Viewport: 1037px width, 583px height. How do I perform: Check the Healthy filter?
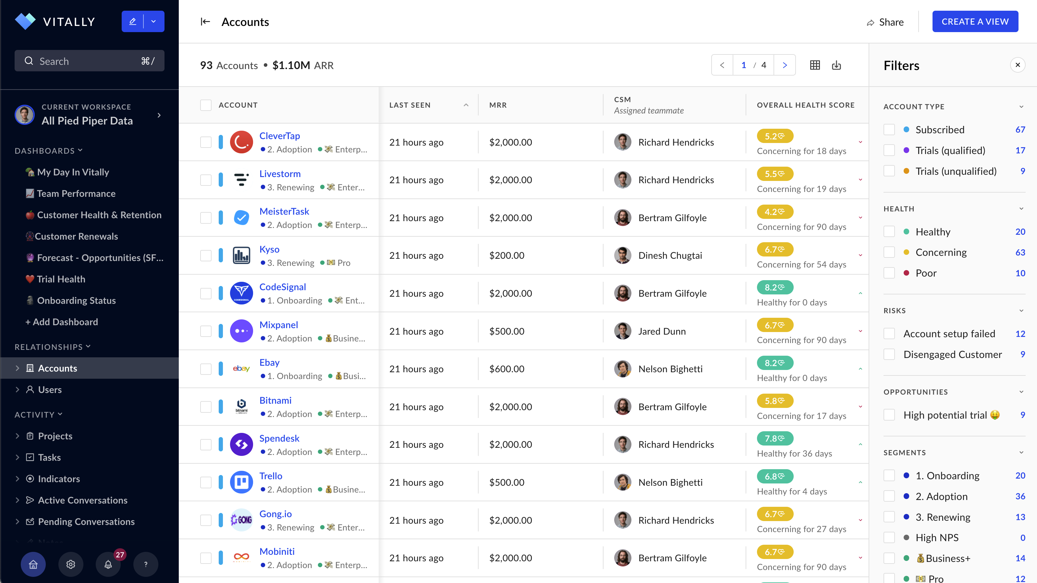(889, 232)
